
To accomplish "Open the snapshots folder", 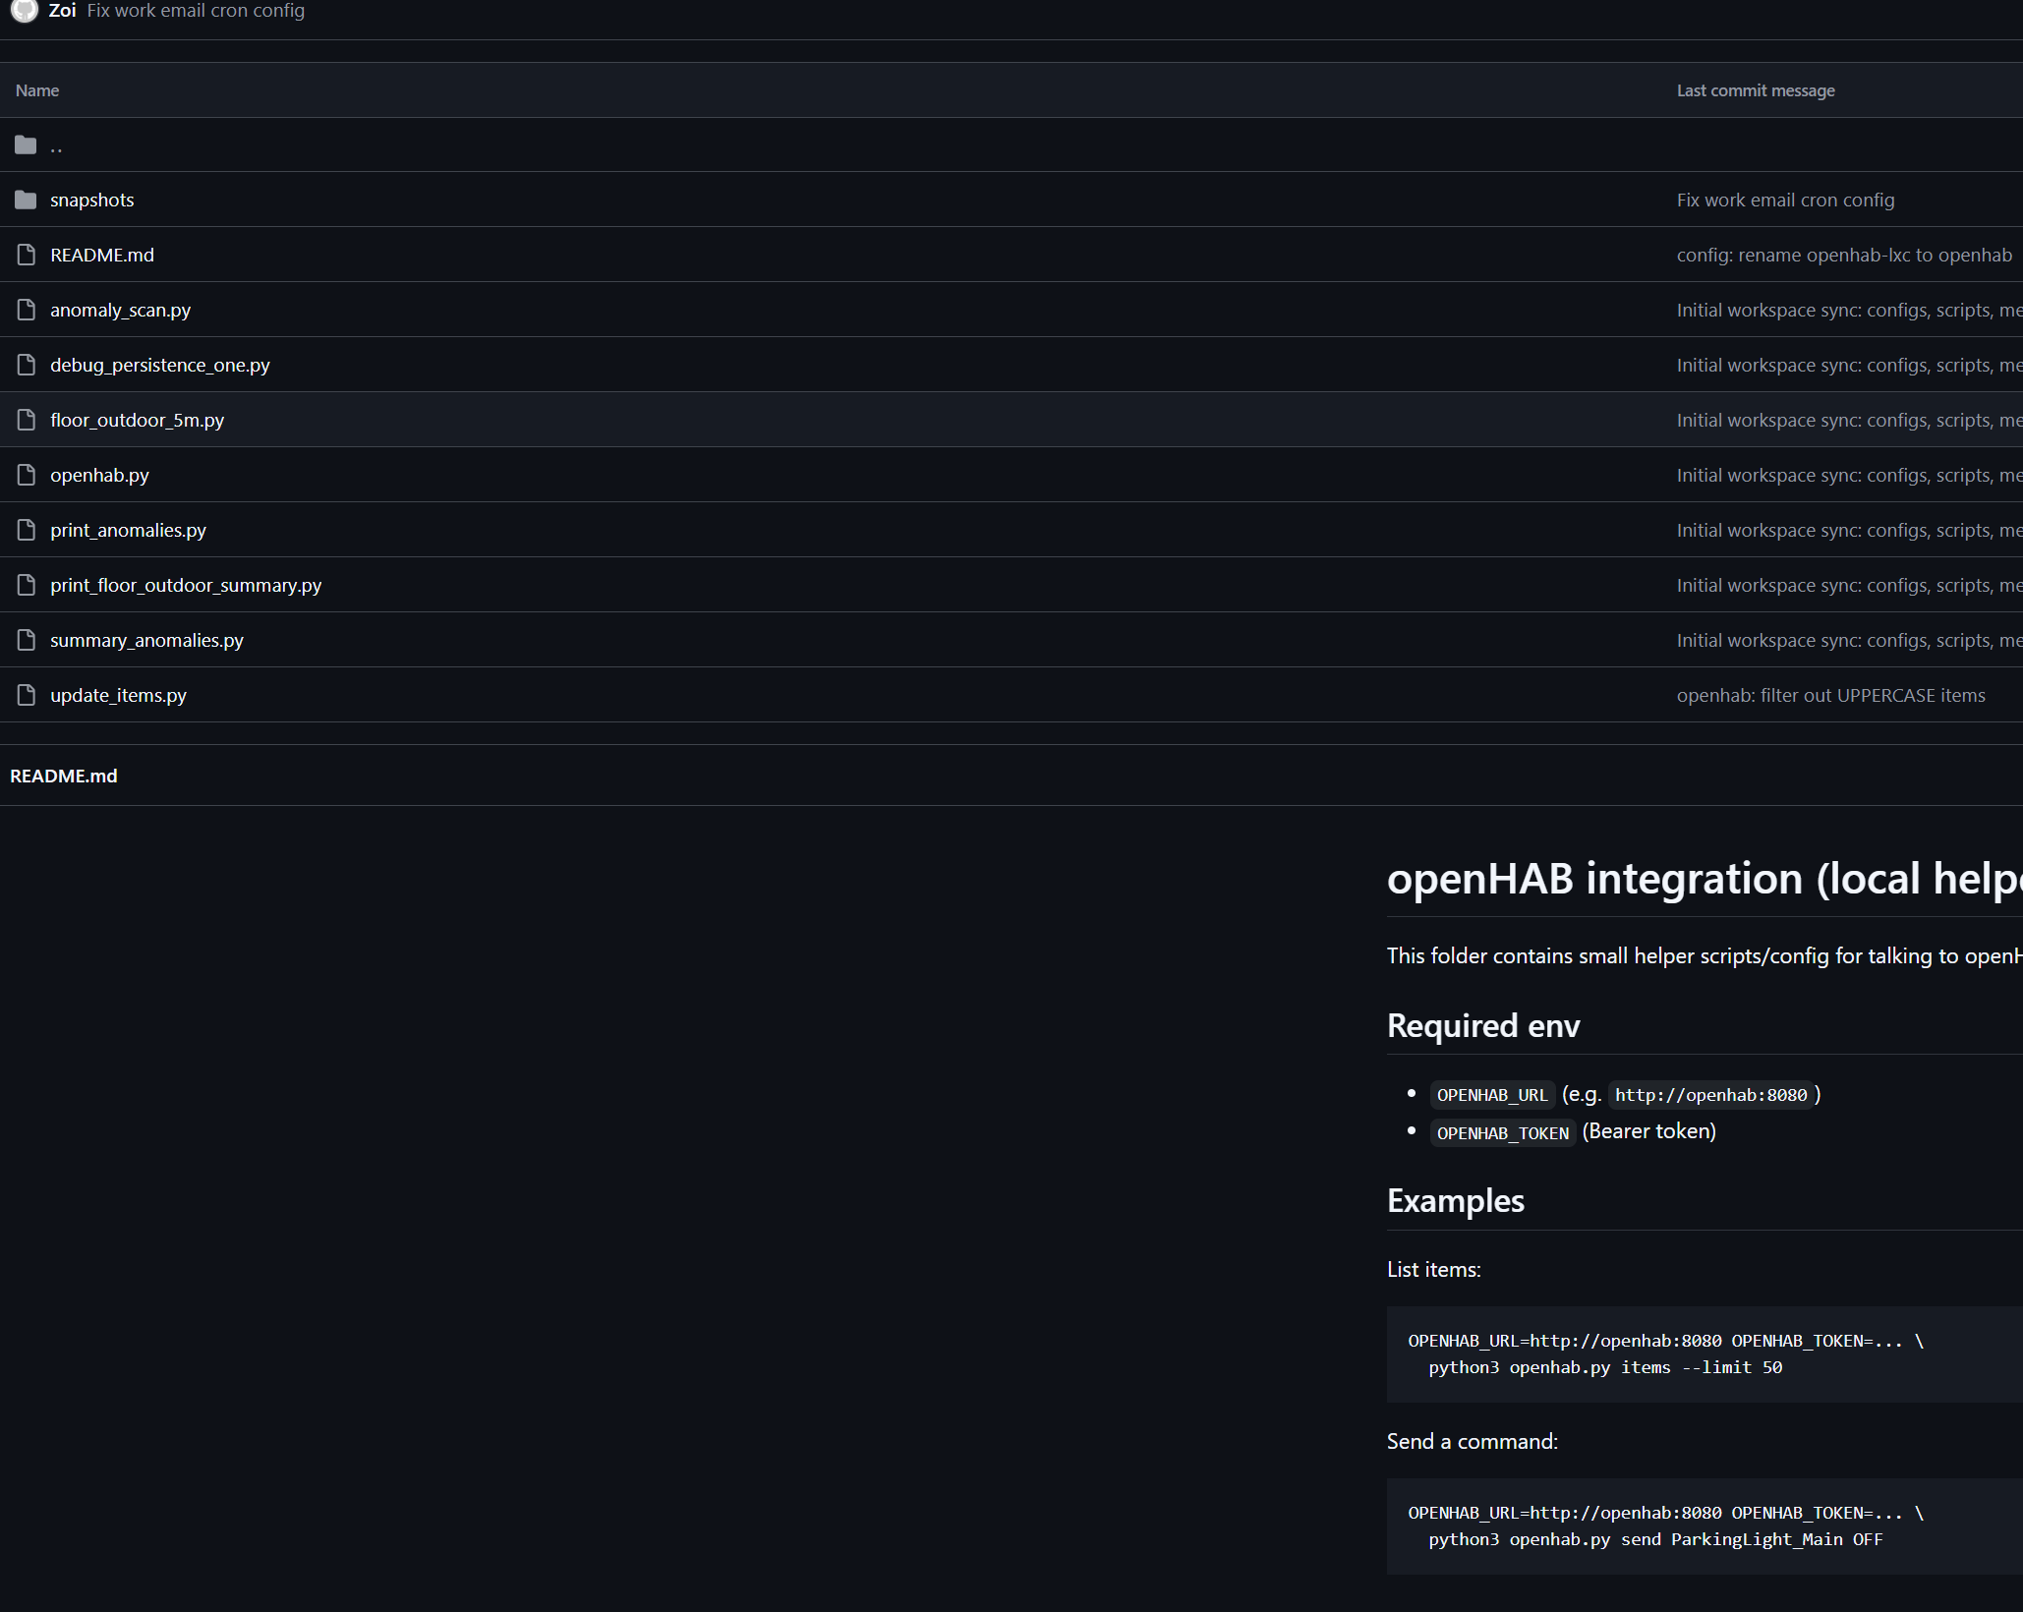I will click(92, 201).
